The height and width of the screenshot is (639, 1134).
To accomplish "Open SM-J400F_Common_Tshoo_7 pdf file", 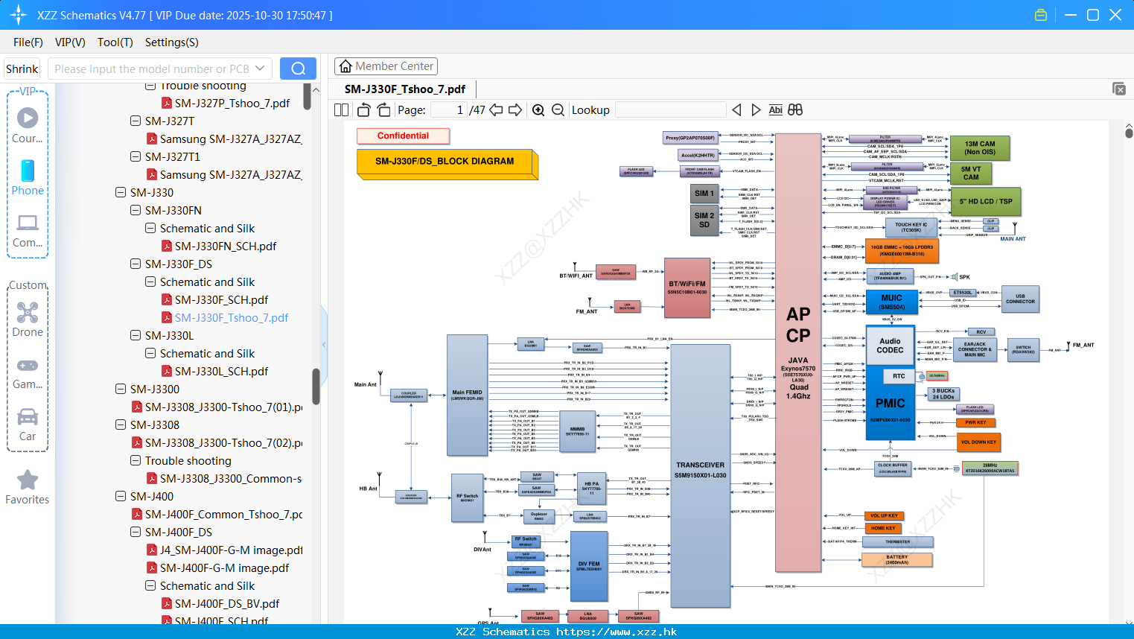I will tap(223, 514).
